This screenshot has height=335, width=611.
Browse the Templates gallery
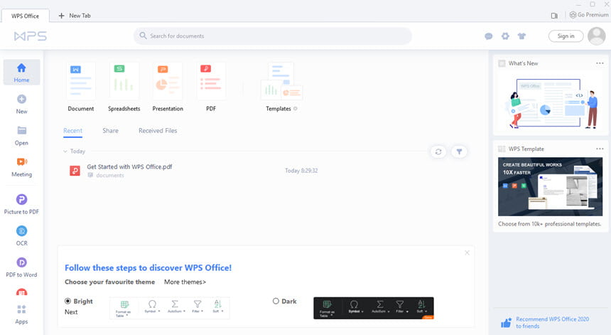(x=281, y=87)
